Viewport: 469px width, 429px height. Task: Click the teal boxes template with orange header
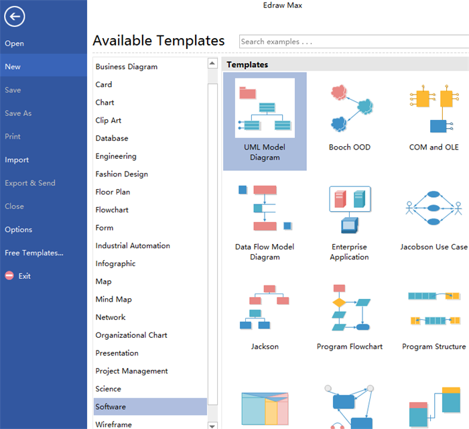[x=435, y=408]
